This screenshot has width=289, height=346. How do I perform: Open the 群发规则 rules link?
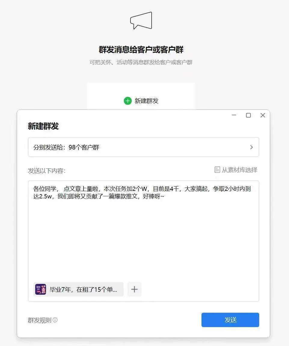(x=40, y=320)
